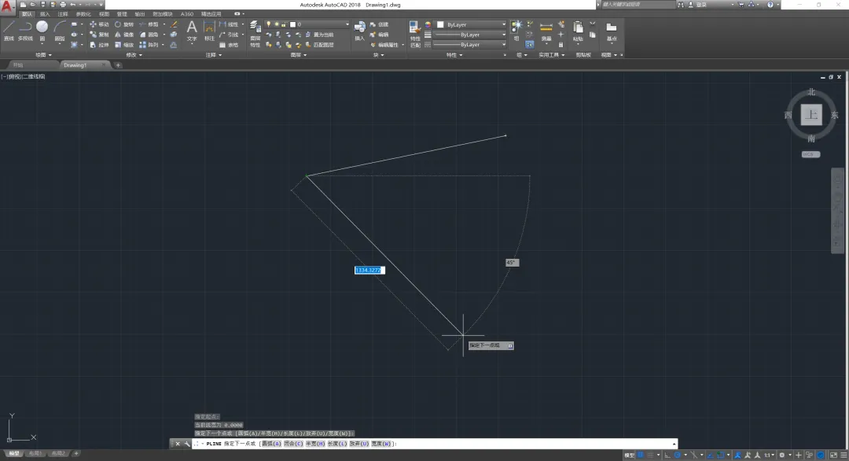Toggle ortho mode in status bar
The height and width of the screenshot is (461, 849).
[667, 455]
